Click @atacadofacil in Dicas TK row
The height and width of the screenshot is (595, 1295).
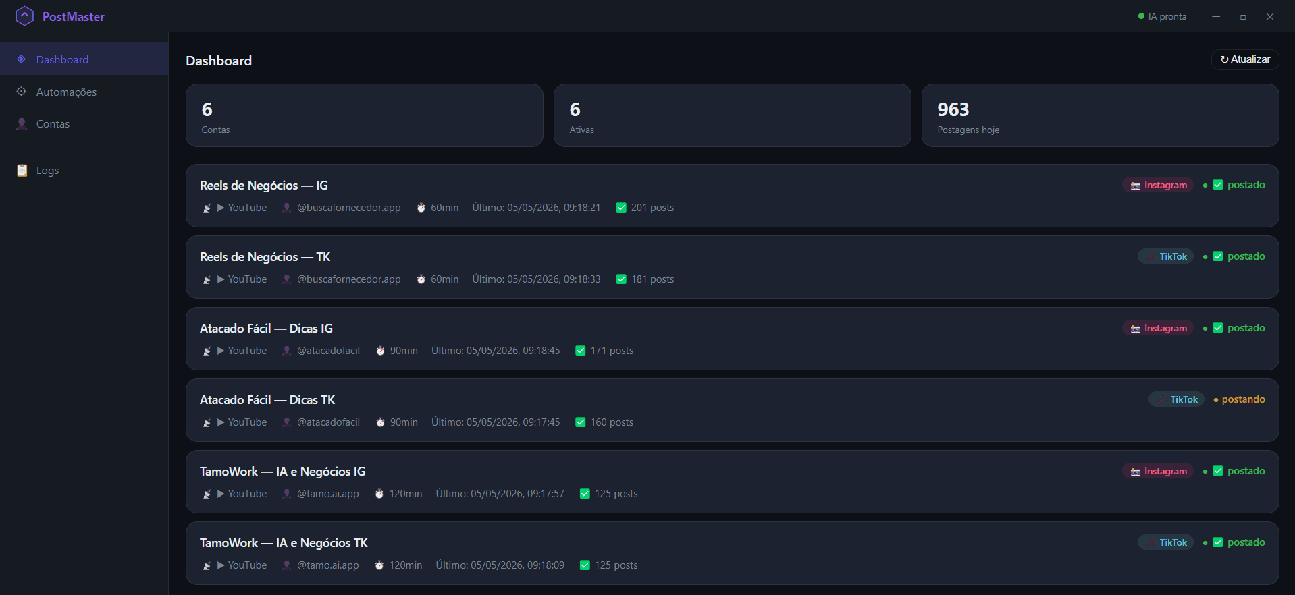point(329,422)
